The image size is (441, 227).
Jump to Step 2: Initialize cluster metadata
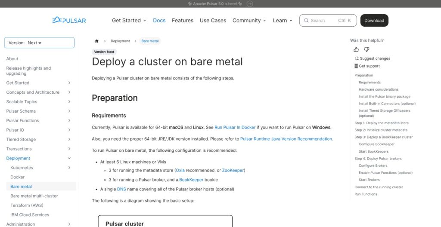tap(381, 130)
